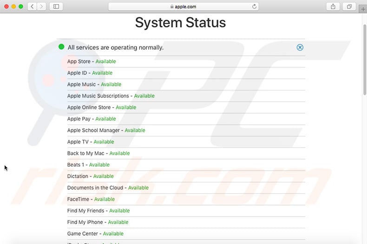Select Documents in the Cloud row

click(186, 187)
